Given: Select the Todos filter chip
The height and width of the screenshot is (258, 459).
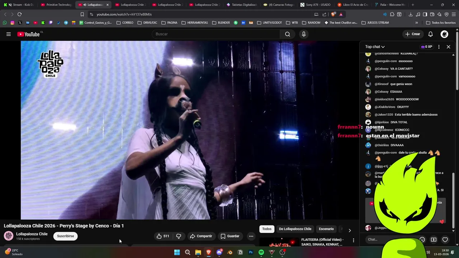Looking at the screenshot, I should [x=267, y=229].
